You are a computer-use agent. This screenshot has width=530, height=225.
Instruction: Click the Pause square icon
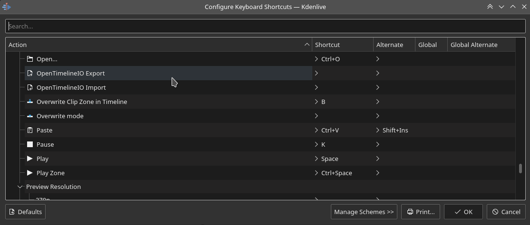point(30,144)
